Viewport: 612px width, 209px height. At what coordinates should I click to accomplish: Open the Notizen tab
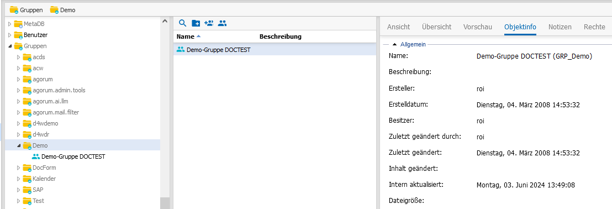560,27
